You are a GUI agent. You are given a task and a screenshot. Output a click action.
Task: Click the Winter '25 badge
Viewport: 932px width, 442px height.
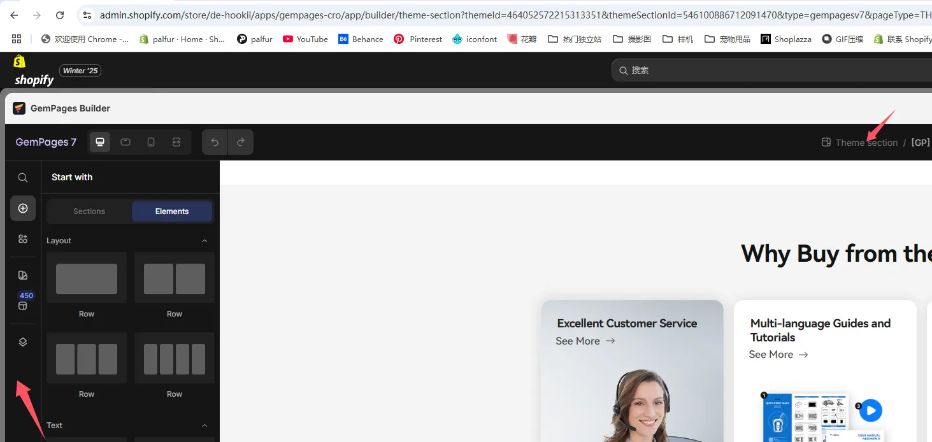tap(80, 71)
